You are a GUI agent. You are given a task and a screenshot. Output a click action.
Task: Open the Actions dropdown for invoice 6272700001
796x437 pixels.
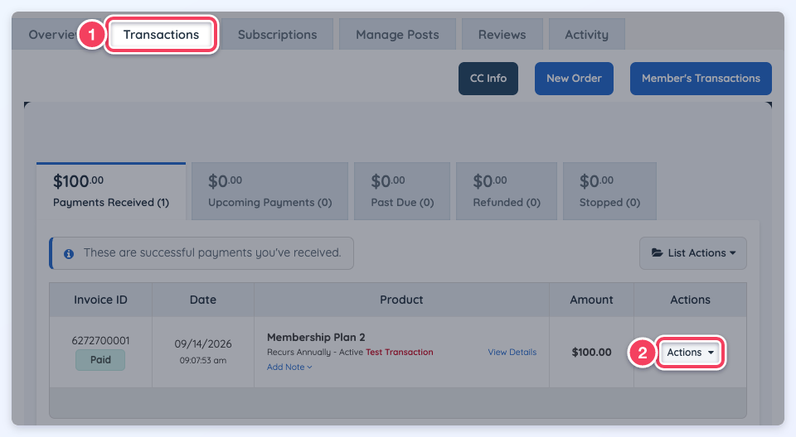[690, 353]
